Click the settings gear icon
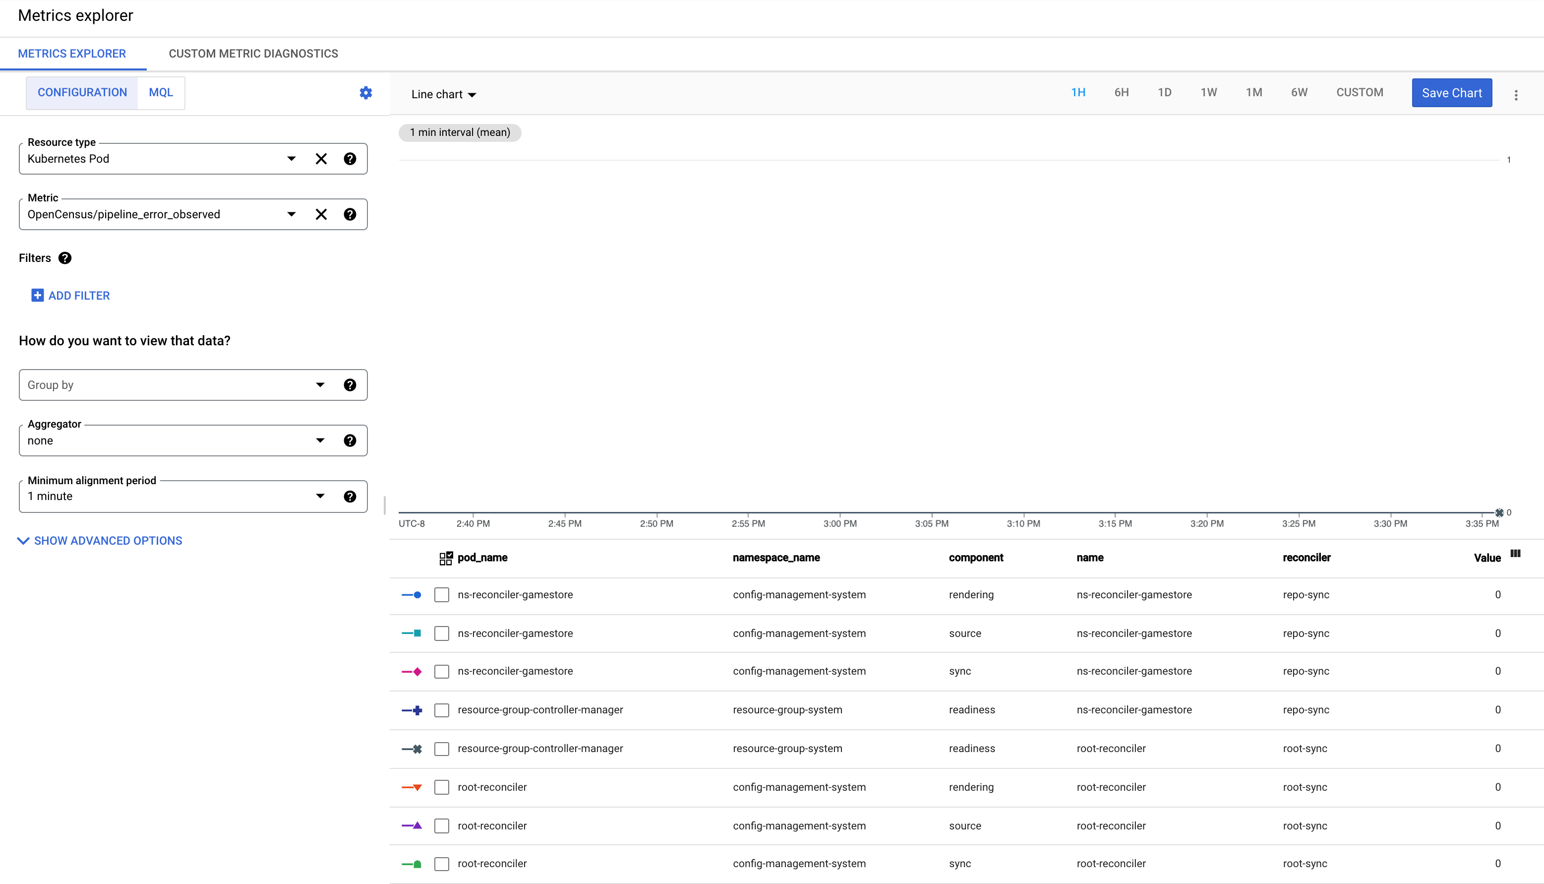 pos(366,92)
